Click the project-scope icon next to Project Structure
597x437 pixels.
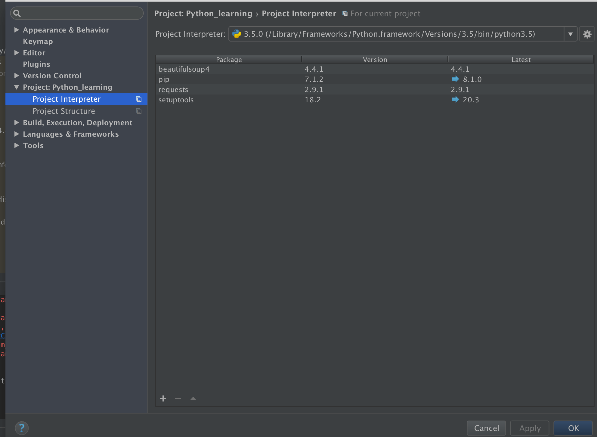point(139,111)
